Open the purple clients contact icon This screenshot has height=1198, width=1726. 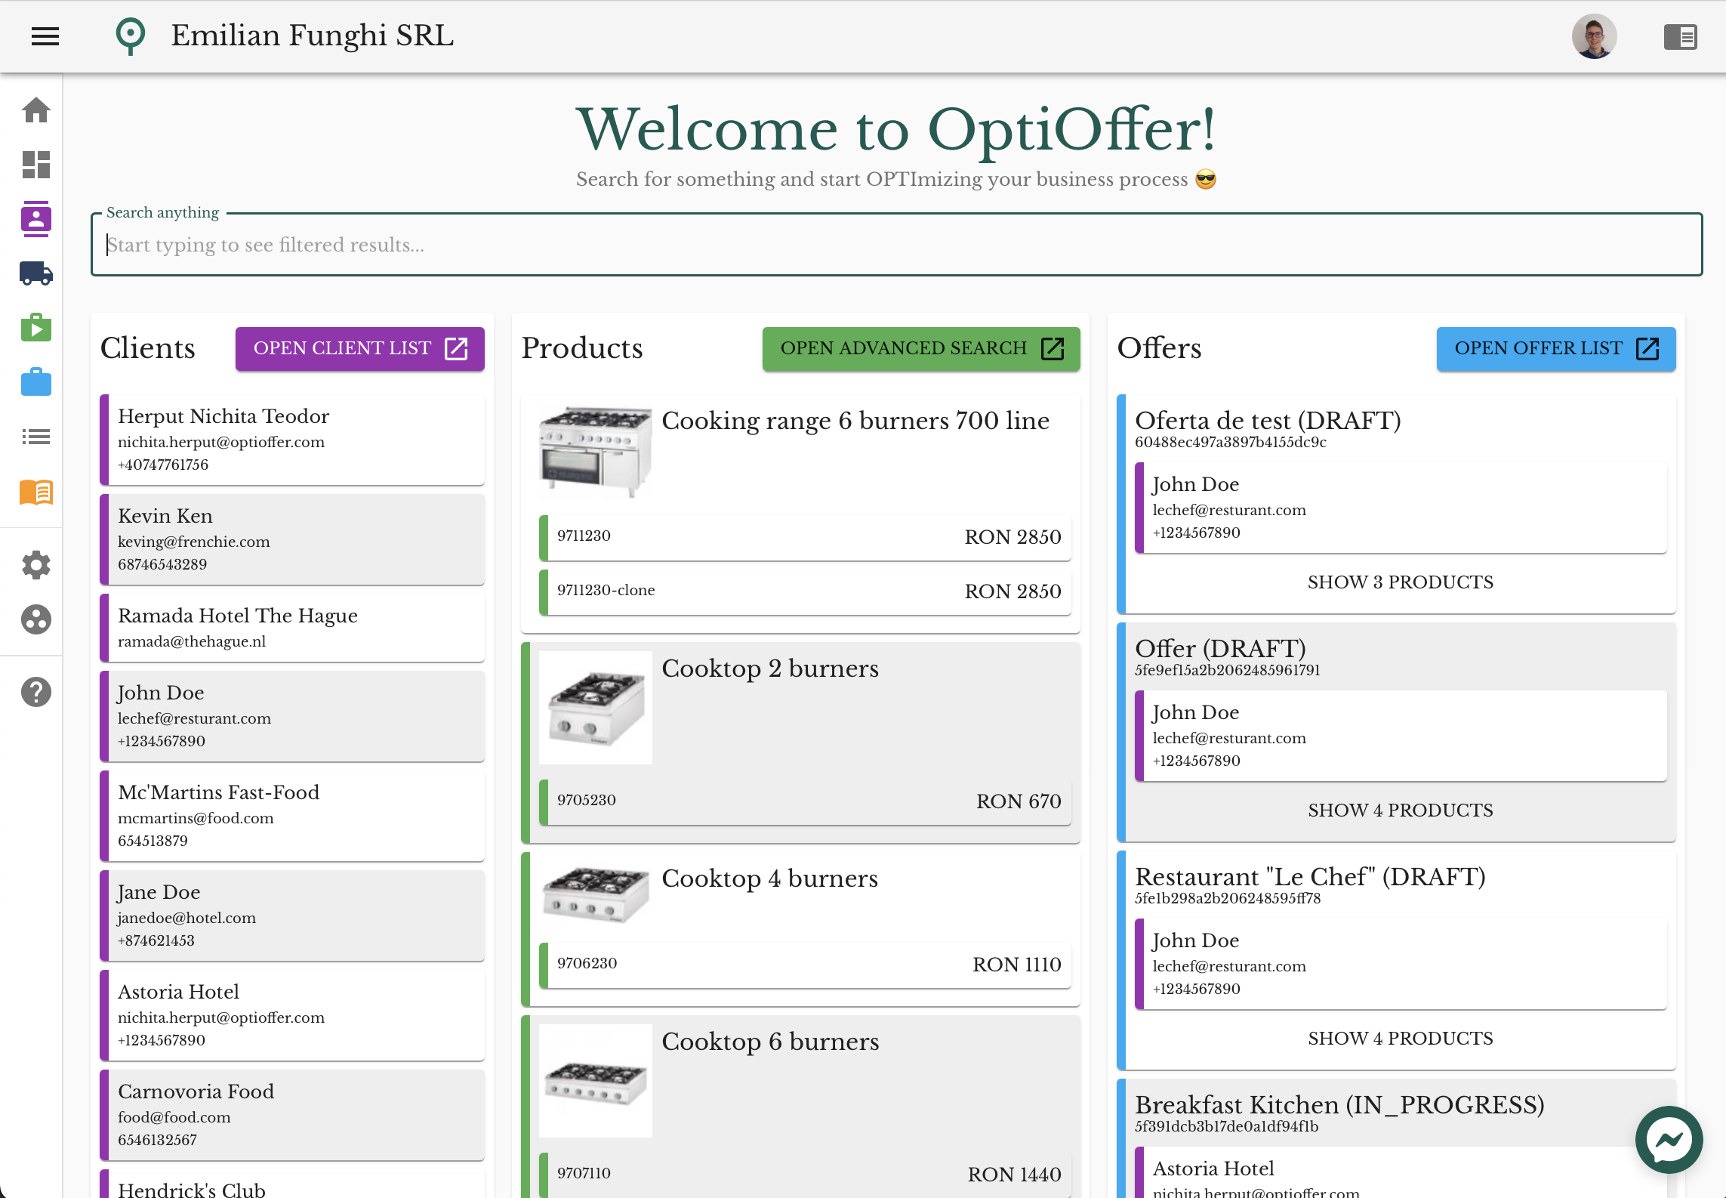[x=35, y=219]
